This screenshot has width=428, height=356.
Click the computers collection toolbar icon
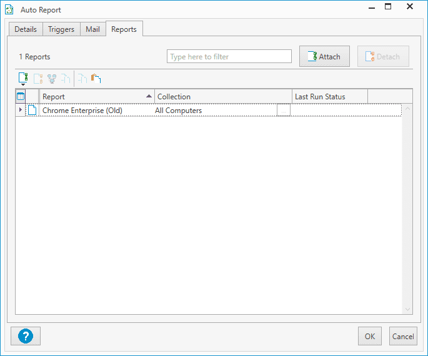point(52,79)
